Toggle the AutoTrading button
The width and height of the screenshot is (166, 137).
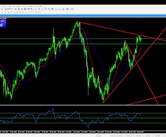[28, 9]
